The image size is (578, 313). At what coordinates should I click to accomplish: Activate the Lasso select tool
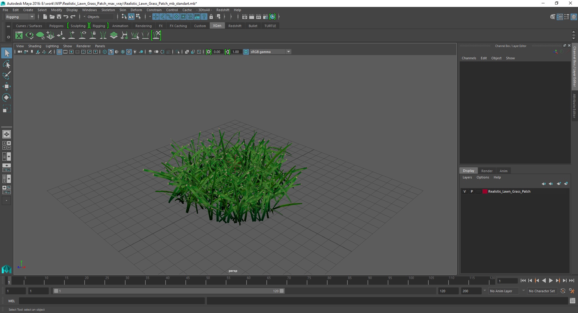(7, 64)
